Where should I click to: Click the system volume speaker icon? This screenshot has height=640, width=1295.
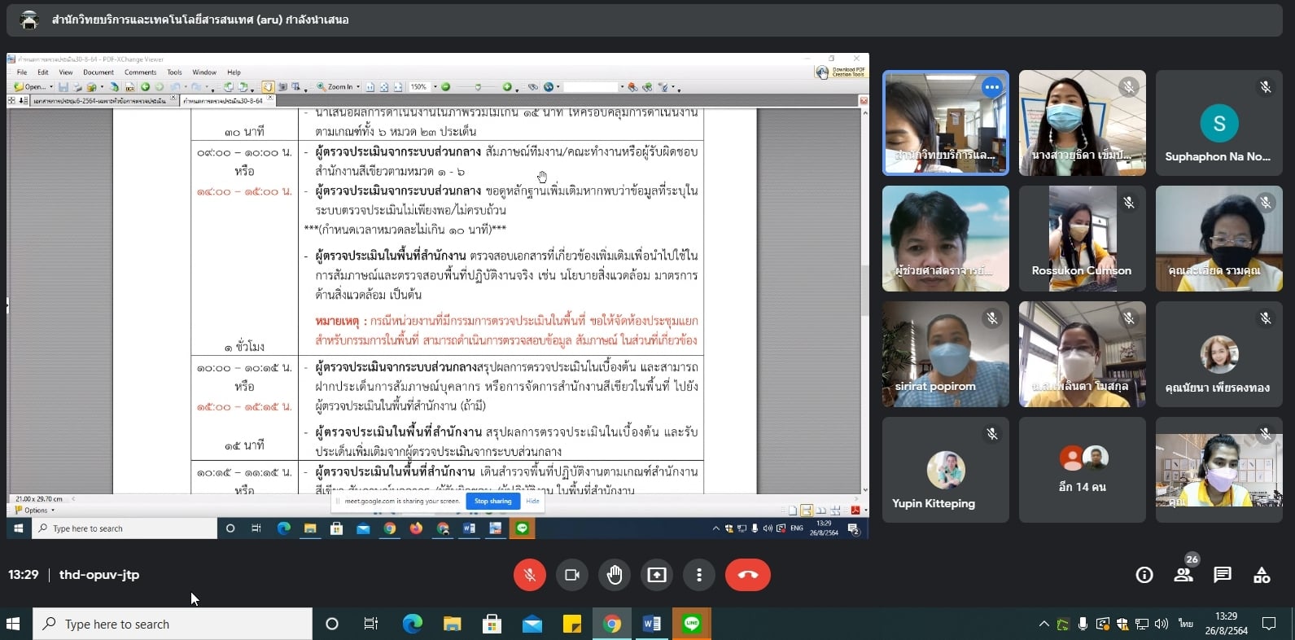click(x=1162, y=624)
